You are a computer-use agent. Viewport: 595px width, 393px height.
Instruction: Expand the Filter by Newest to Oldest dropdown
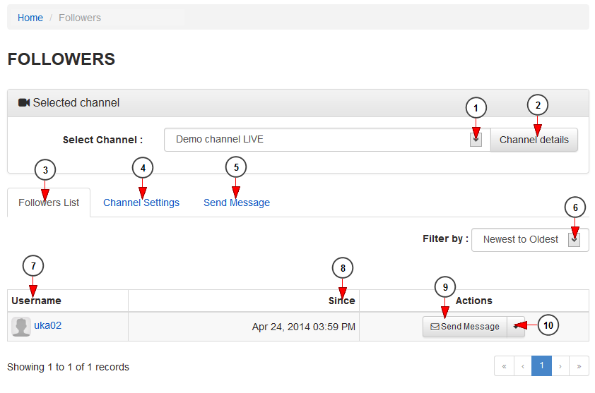pyautogui.click(x=574, y=239)
